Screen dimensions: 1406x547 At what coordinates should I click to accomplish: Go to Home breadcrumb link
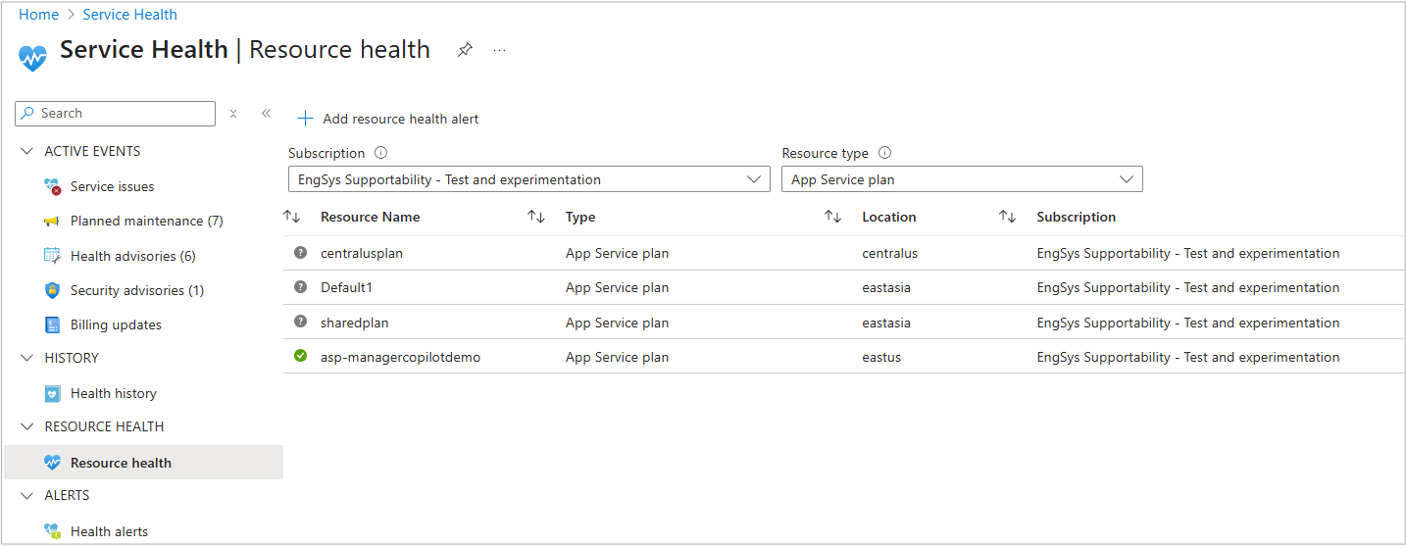click(x=38, y=15)
